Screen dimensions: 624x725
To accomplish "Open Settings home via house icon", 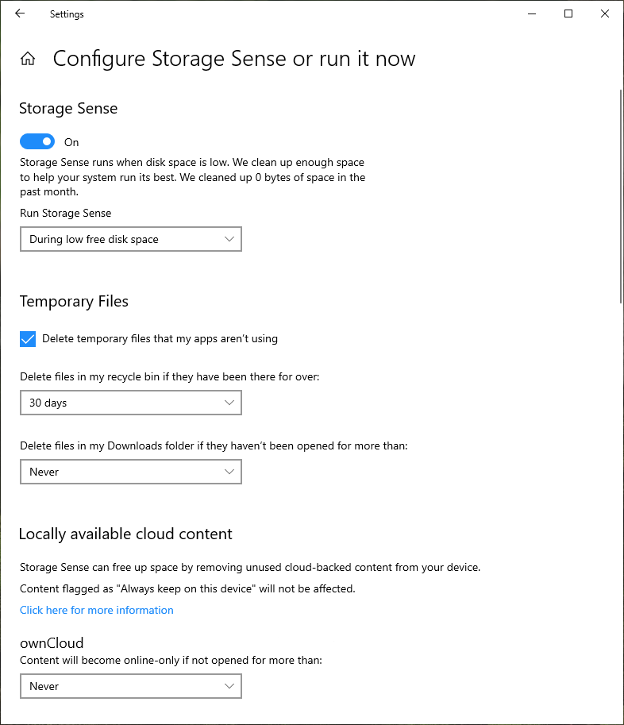I will point(28,59).
